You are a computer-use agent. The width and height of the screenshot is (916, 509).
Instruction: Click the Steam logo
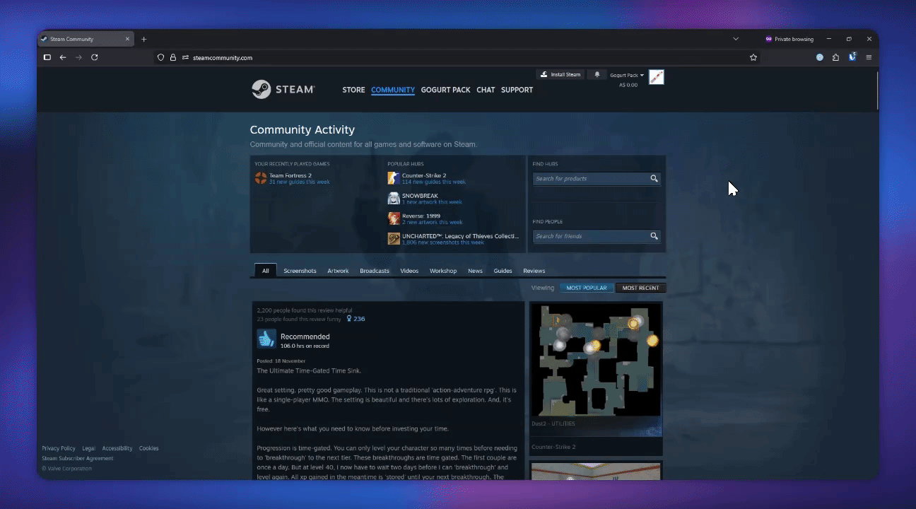(282, 89)
